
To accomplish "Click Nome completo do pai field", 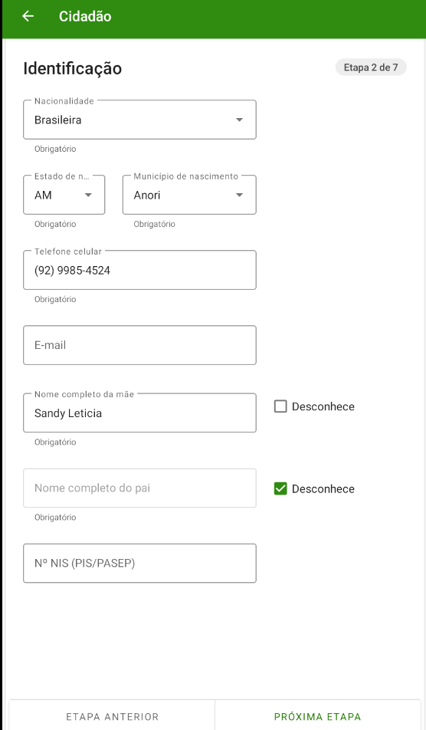I will (x=139, y=488).
